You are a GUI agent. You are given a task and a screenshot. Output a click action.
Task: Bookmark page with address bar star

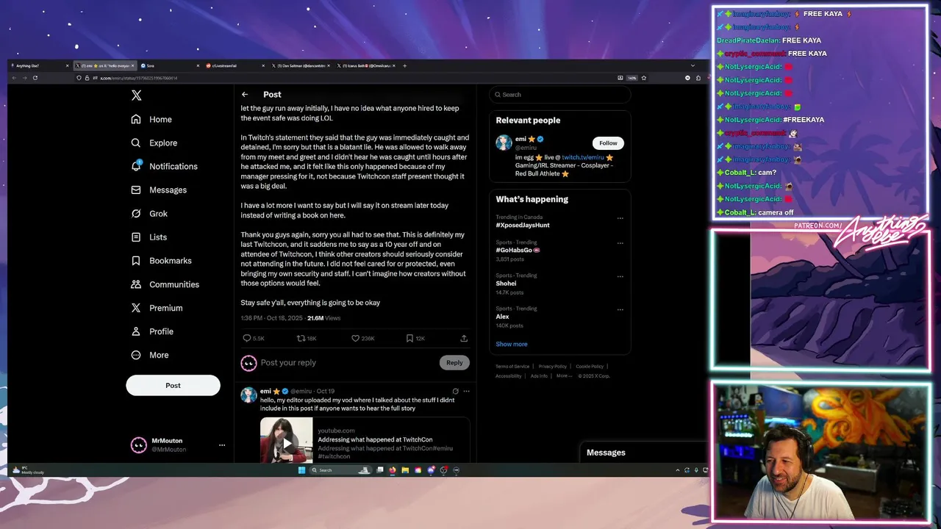(644, 78)
